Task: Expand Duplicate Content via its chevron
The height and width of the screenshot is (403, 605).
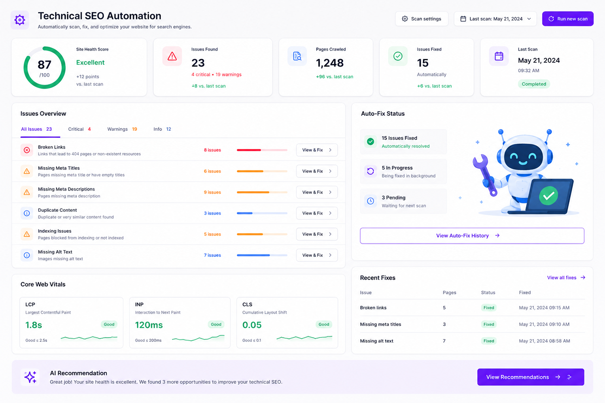Action: click(330, 213)
